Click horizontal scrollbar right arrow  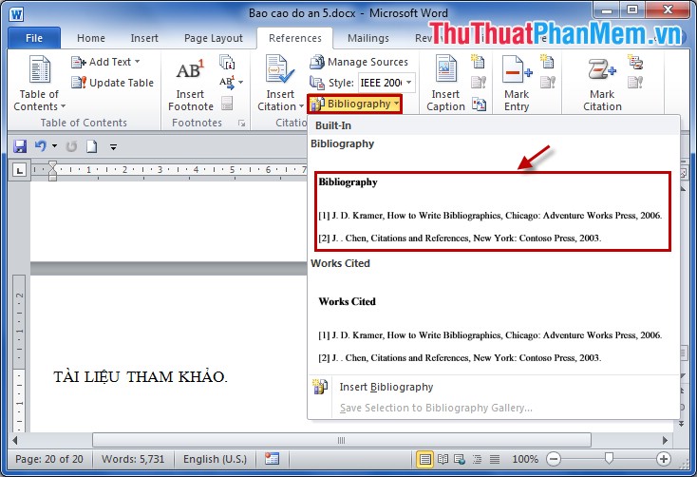pyautogui.click(x=665, y=440)
